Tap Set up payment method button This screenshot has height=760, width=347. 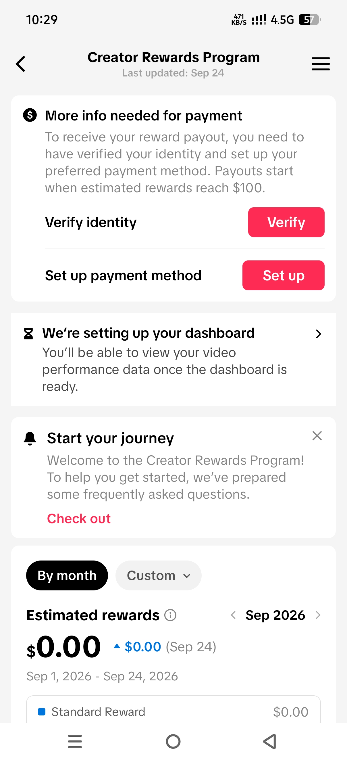click(x=283, y=275)
